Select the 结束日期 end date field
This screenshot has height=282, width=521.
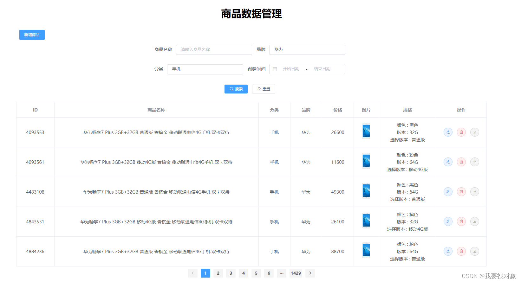(x=322, y=69)
